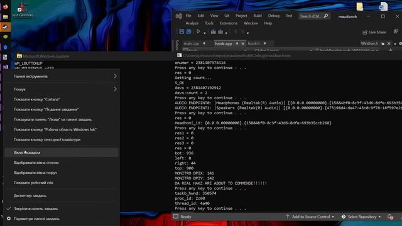Click the Microsoft.Windows.Explorer window title
Image resolution: width=402 pixels, height=226 pixels.
[x=46, y=56]
